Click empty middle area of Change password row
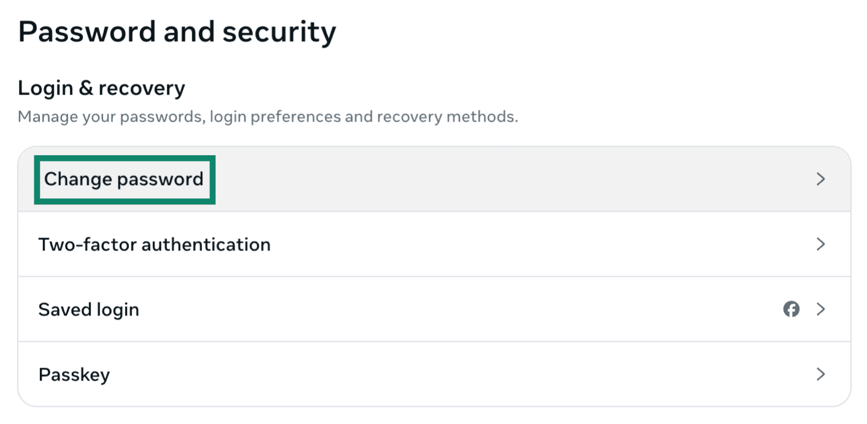867x424 pixels. pyautogui.click(x=491, y=179)
